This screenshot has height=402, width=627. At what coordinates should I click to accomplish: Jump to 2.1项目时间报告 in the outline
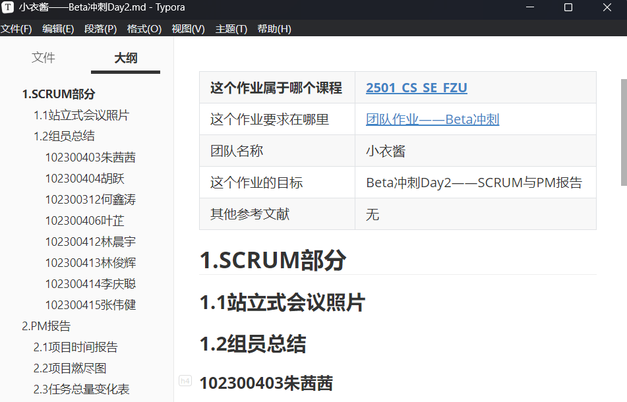(x=76, y=347)
